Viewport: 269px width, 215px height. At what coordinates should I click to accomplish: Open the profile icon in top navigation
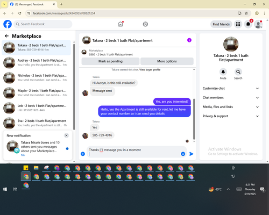145,24
